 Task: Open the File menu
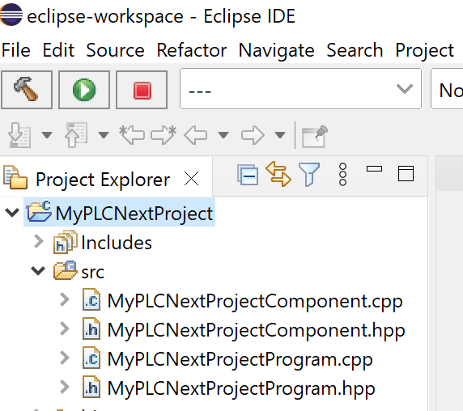(16, 50)
